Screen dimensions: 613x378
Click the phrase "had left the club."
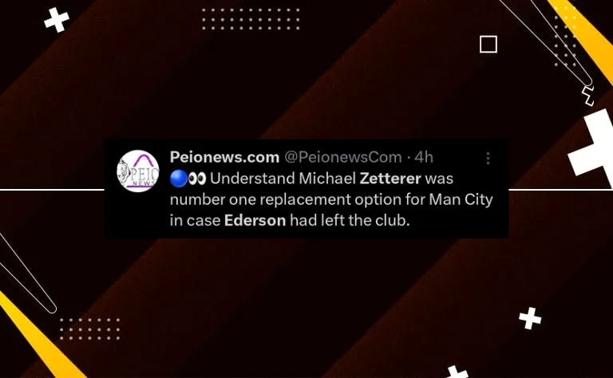[350, 221]
